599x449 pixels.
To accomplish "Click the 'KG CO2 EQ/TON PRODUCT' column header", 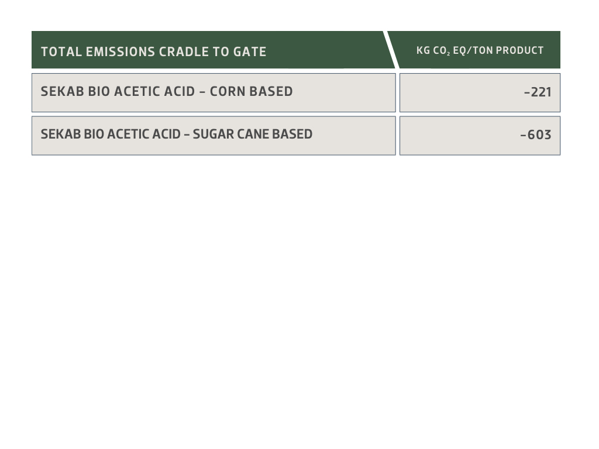I will pyautogui.click(x=480, y=51).
